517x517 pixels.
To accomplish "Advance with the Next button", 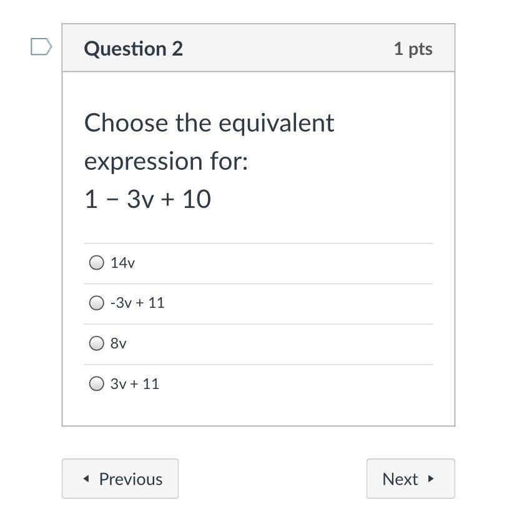I will 410,479.
